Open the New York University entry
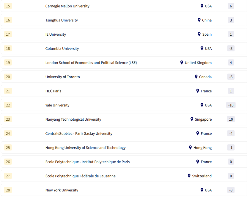Screen dimensions: 247x197 coord(62,190)
